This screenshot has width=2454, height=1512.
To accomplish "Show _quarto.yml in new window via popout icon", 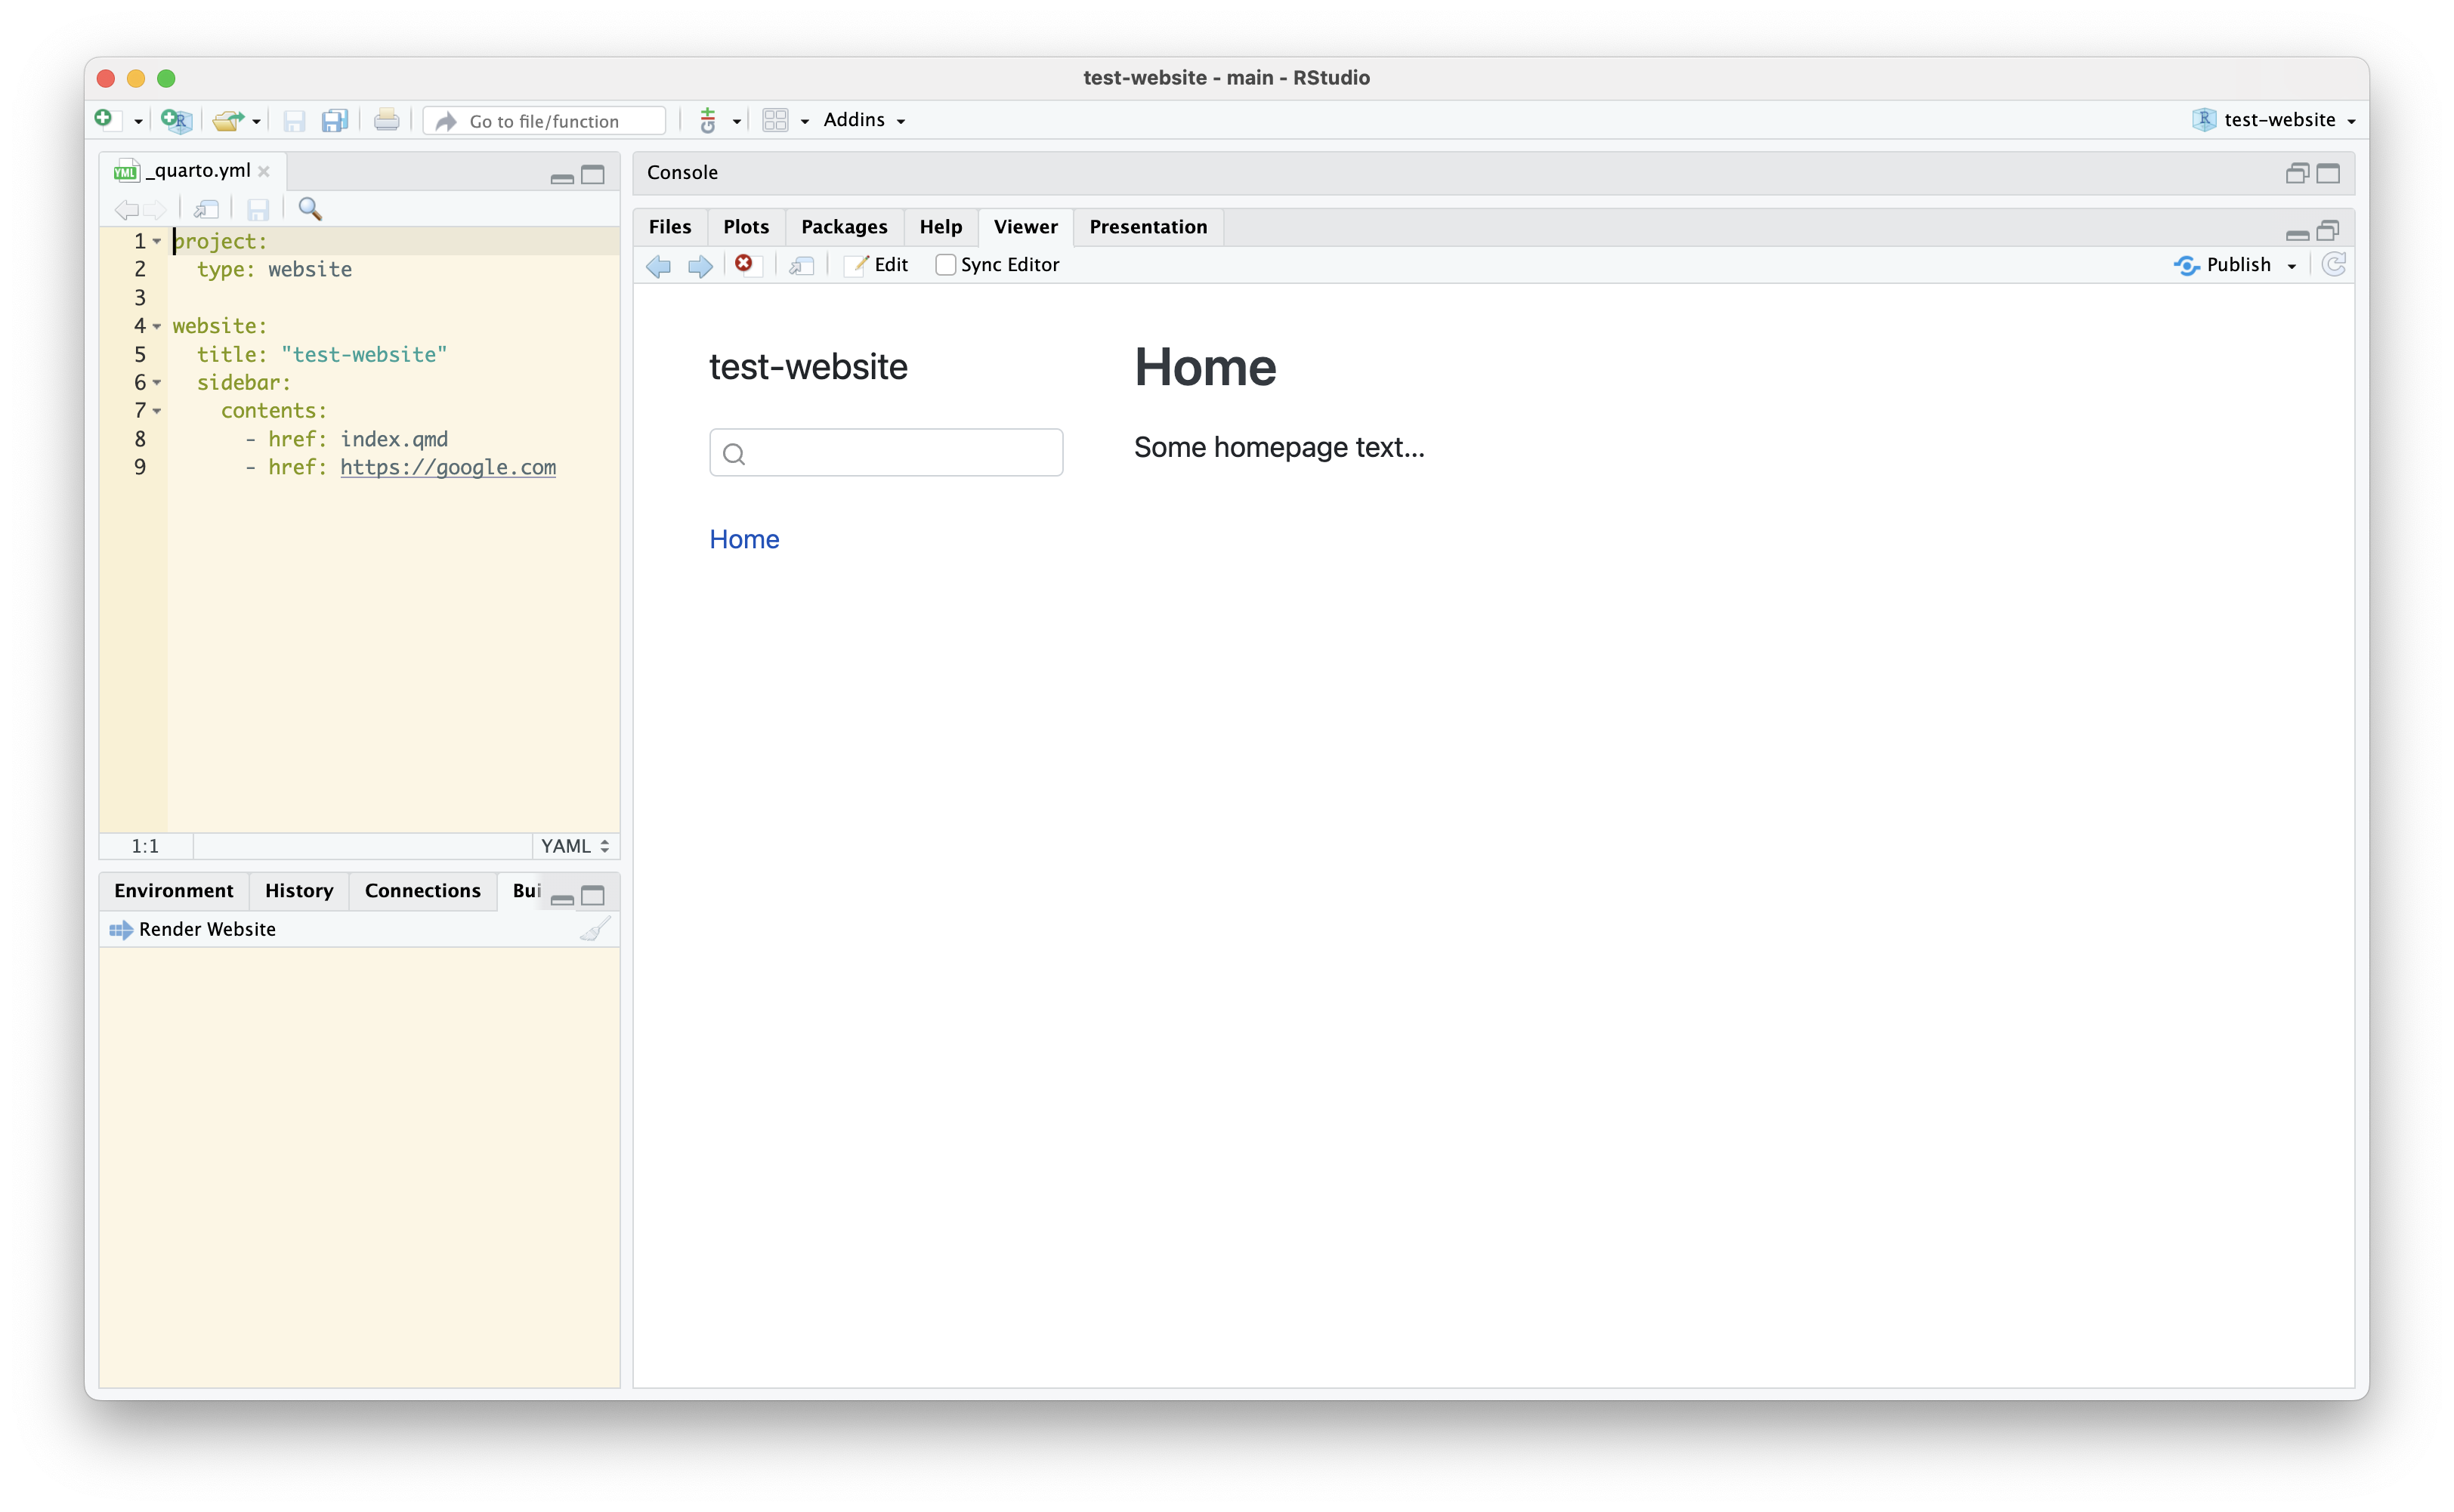I will pos(207,209).
